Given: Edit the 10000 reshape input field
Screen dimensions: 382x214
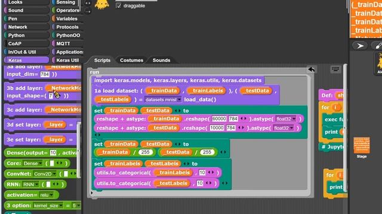Looking at the screenshot, I should 217,128.
